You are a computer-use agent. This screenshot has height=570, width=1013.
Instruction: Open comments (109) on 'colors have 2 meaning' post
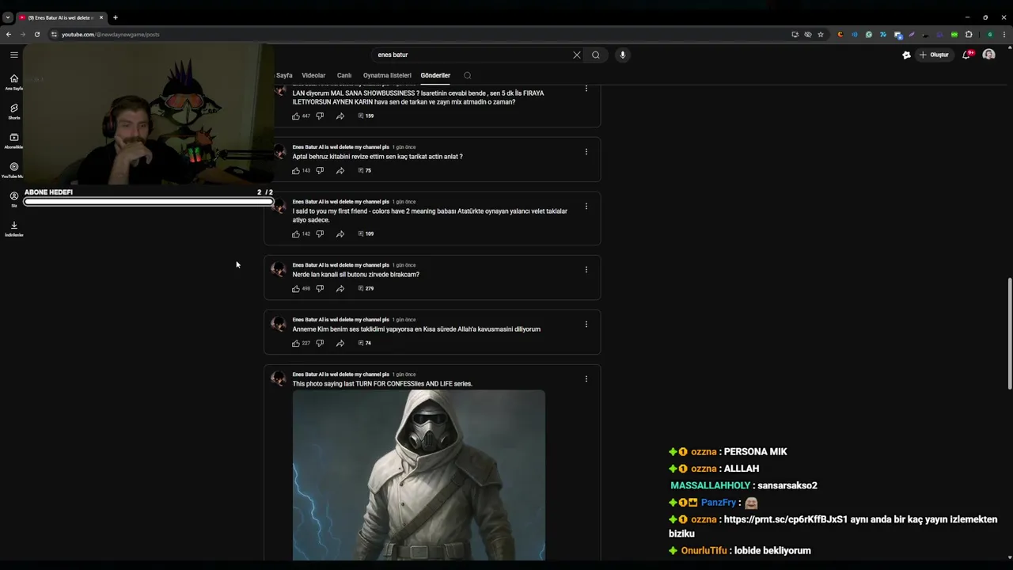click(366, 234)
